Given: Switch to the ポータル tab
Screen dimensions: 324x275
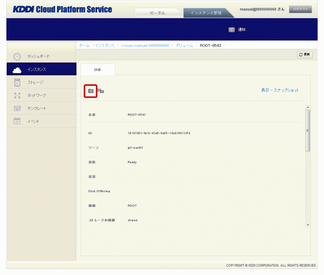Looking at the screenshot, I should click(x=157, y=13).
